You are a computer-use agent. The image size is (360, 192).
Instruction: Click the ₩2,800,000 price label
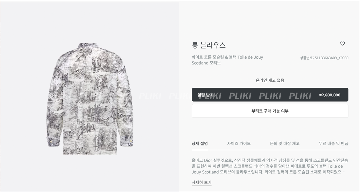[330, 95]
